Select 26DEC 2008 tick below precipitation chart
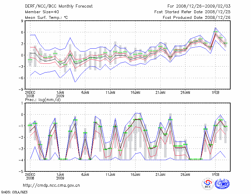 tap(30, 176)
